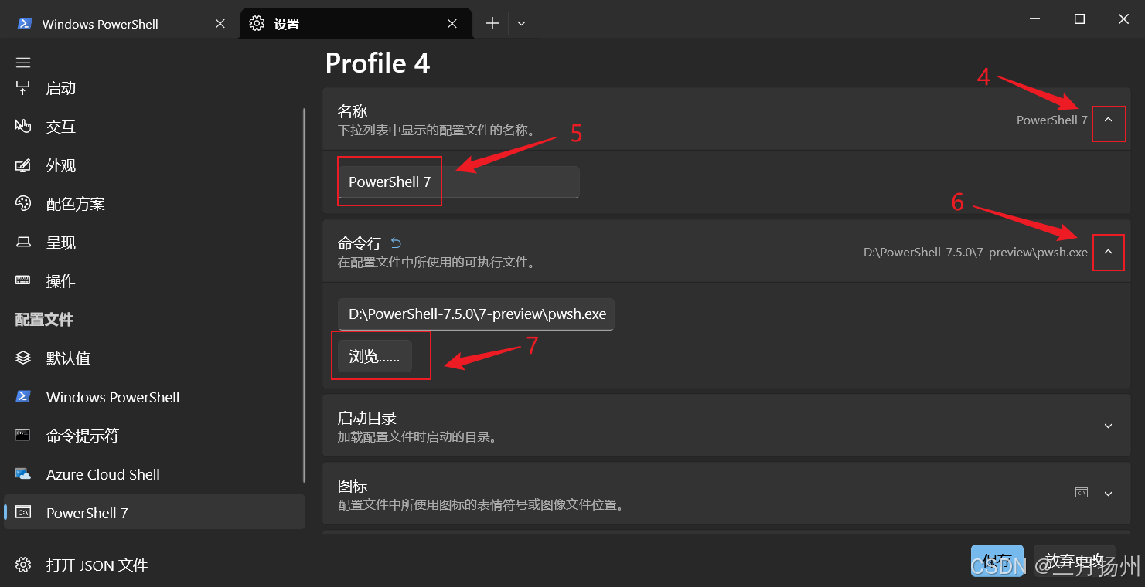Viewport: 1145px width, 587px height.
Task: Collapse the 命令行 section chevron
Action: [1109, 252]
